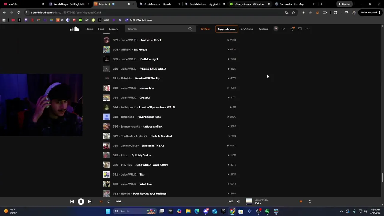Click the artwork thumbnail for Tag

(106, 174)
